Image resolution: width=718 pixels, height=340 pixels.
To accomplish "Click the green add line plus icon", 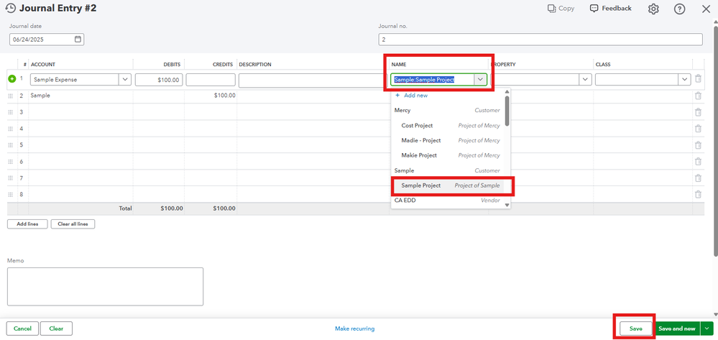I will [12, 79].
